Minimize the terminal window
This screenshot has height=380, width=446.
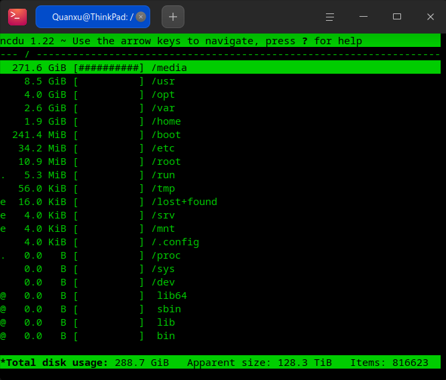click(364, 17)
